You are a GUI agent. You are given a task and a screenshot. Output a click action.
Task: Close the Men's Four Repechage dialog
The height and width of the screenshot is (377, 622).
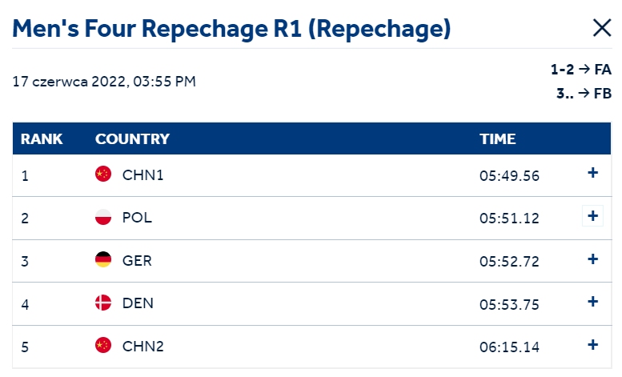tap(602, 28)
